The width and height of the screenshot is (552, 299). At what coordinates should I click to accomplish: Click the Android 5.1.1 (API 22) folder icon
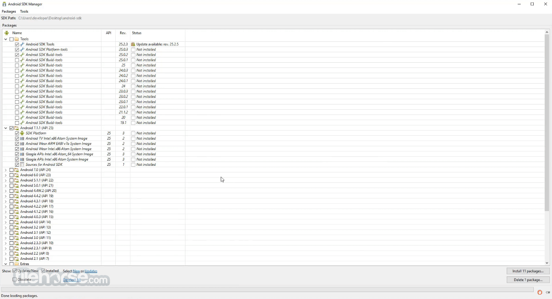coord(17,180)
